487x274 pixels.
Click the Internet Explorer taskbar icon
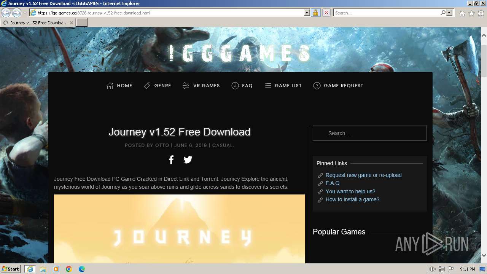(x=30, y=269)
